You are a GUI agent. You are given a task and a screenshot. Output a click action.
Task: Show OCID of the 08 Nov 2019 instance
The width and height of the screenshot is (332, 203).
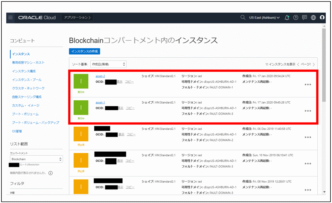click(121, 187)
